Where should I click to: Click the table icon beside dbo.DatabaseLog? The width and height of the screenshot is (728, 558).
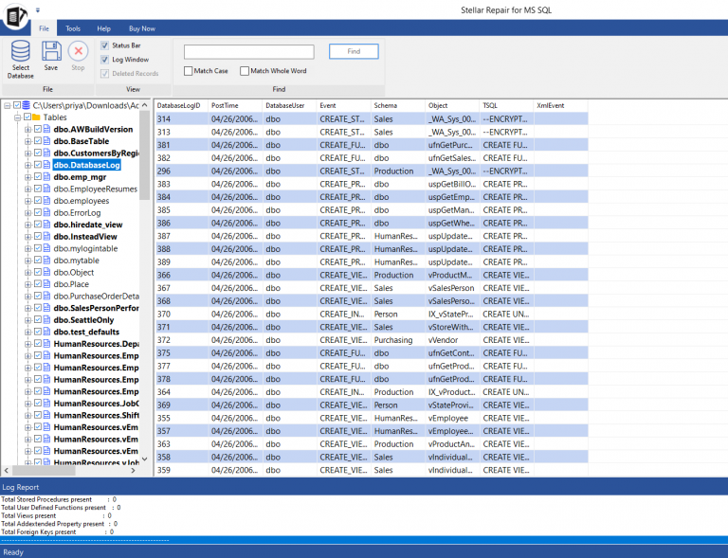(46, 165)
